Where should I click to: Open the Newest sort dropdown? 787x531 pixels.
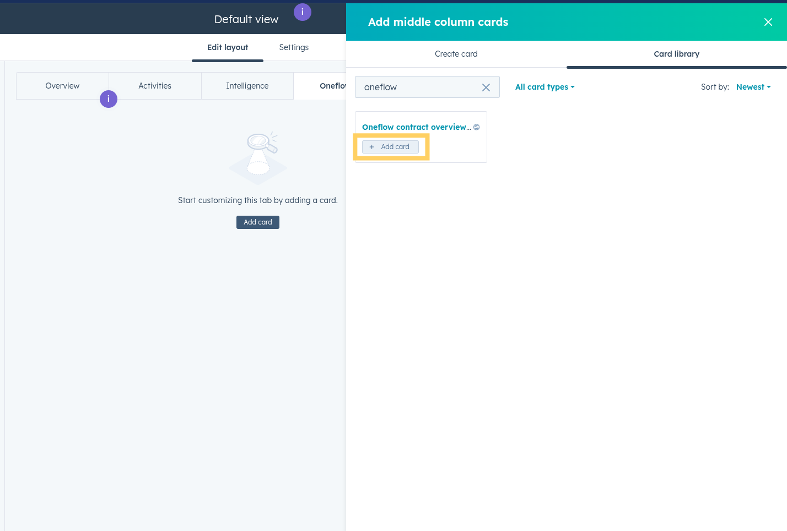pyautogui.click(x=753, y=87)
